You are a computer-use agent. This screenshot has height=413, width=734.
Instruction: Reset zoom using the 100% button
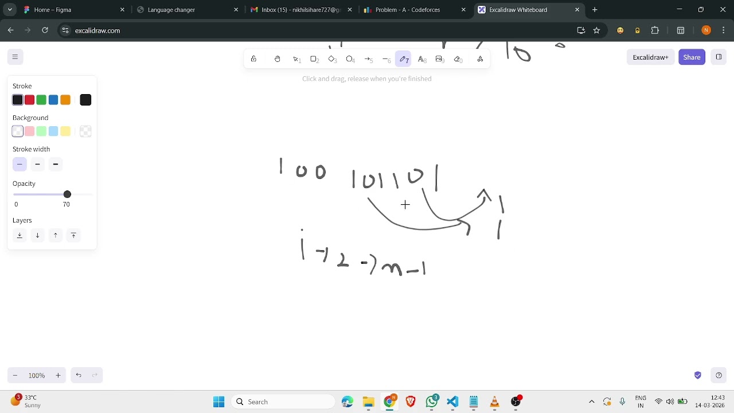(37, 375)
